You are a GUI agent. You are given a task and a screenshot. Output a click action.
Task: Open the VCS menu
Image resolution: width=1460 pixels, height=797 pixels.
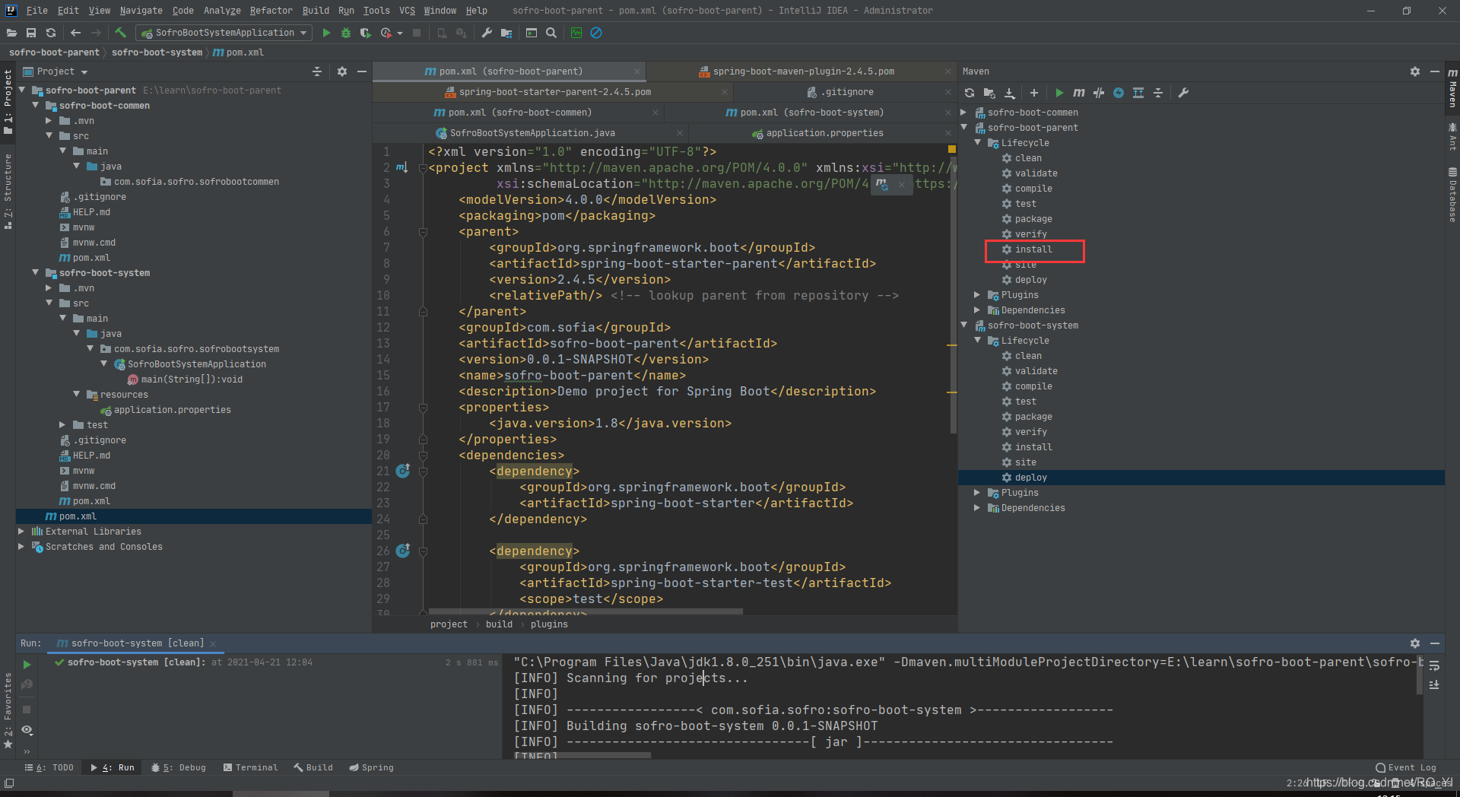[x=407, y=11]
